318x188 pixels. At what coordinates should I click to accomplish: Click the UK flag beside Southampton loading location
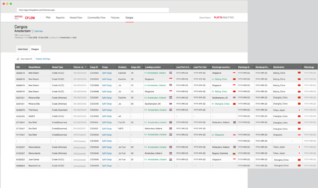click(170, 104)
